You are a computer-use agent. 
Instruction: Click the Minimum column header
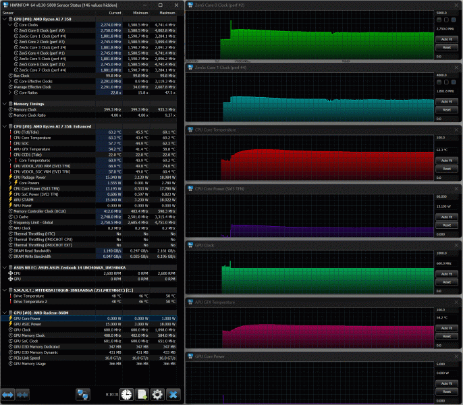point(140,13)
